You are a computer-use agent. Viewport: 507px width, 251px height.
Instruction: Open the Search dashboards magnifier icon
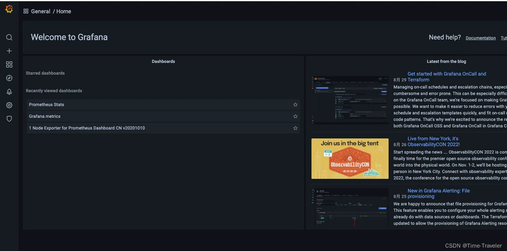[9, 38]
